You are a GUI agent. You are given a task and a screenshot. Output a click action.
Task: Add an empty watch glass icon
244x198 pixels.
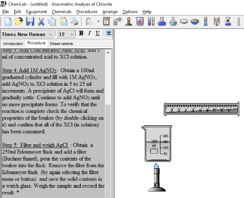tap(184, 22)
